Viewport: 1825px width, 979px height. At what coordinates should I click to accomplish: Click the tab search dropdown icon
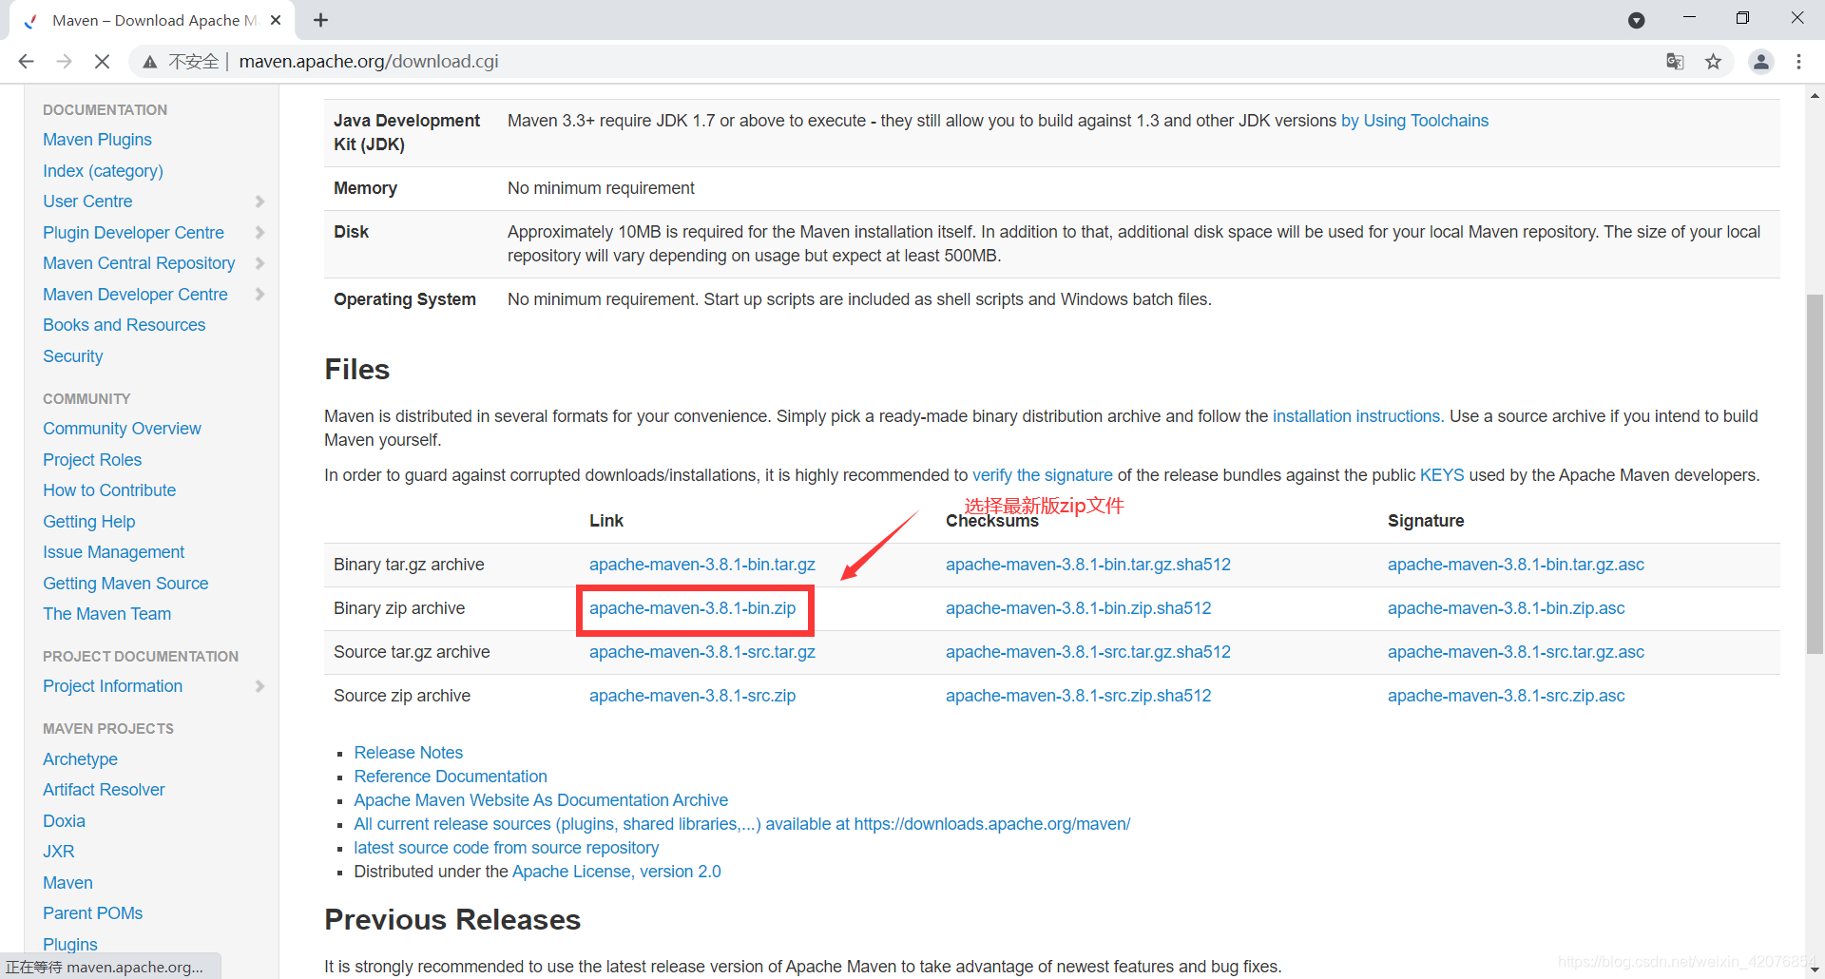click(1636, 20)
